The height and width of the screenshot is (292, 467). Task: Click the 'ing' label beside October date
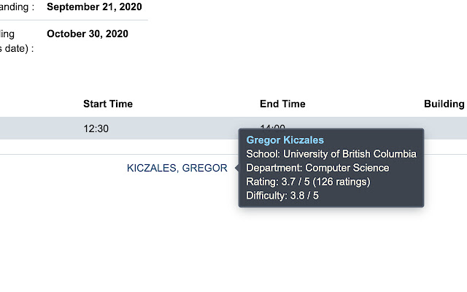pos(7,34)
